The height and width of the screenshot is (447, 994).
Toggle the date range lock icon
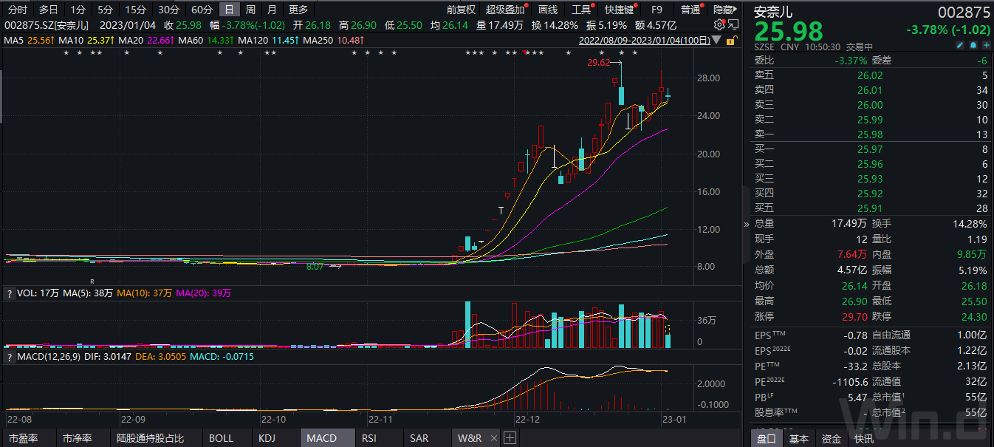[731, 40]
